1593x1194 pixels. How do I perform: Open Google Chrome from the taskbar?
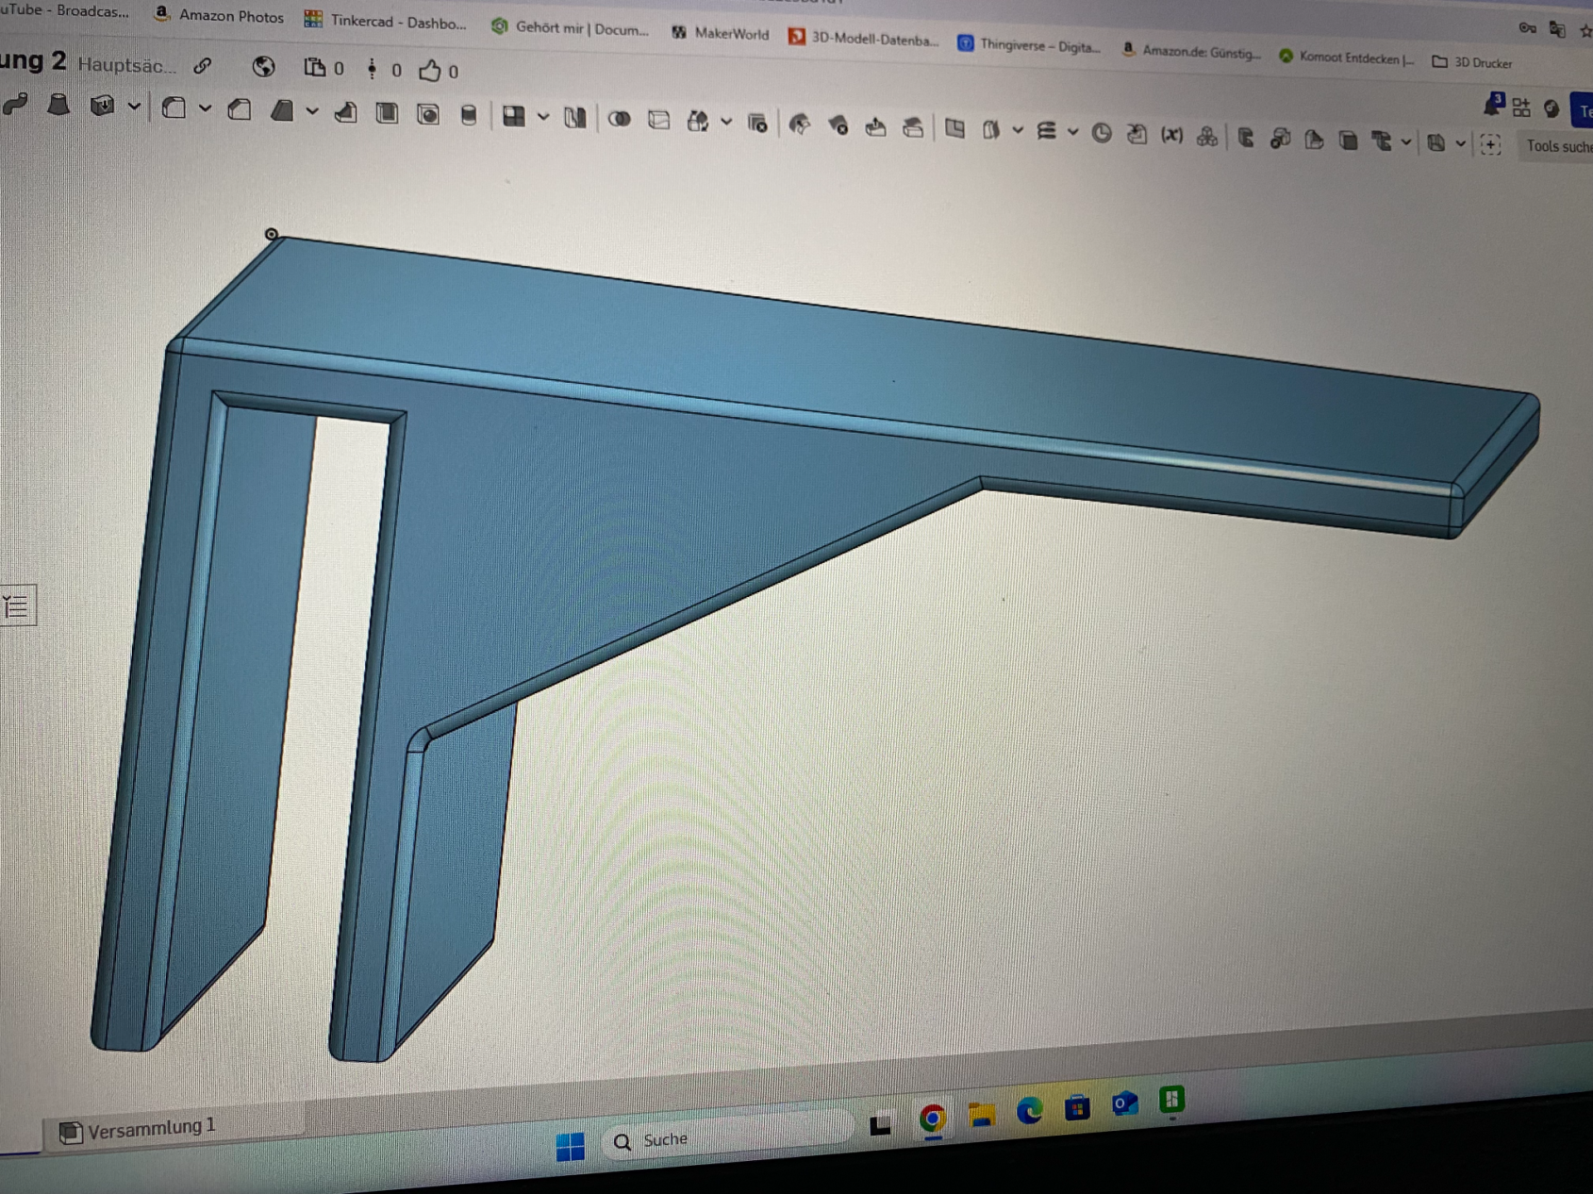pyautogui.click(x=933, y=1119)
